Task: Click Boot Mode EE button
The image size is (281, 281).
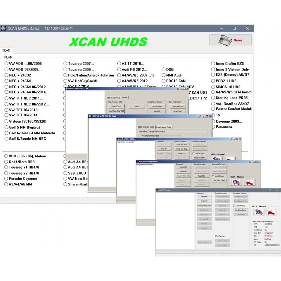Action: point(157,106)
